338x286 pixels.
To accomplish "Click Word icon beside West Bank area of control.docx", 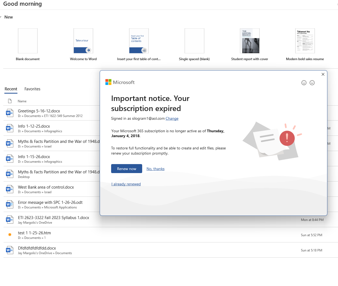I will click(10, 189).
